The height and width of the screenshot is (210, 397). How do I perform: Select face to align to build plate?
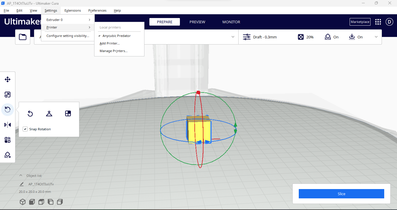point(68,113)
